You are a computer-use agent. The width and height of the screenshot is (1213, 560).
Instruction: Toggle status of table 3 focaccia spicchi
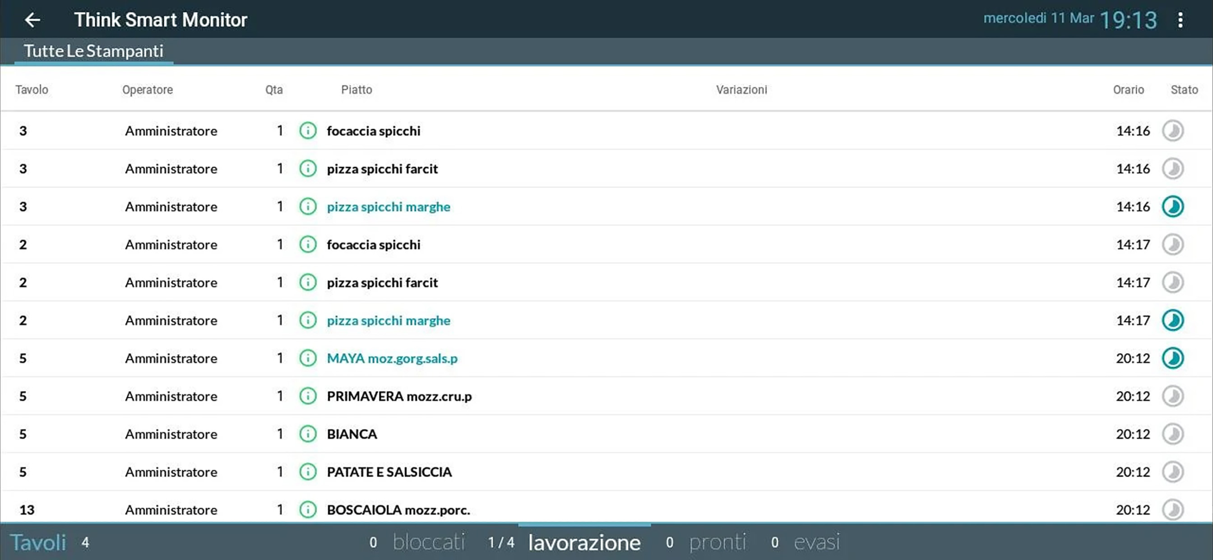click(x=1172, y=131)
